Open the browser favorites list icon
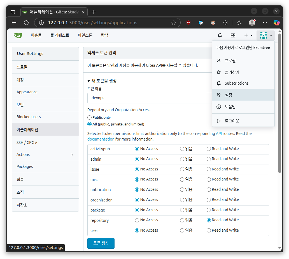The height and width of the screenshot is (259, 289). (x=239, y=23)
